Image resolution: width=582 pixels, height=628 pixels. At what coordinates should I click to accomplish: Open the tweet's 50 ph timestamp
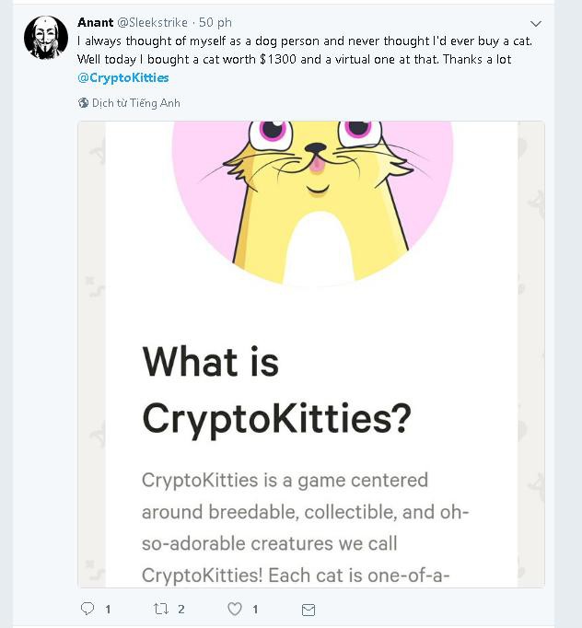[x=215, y=22]
